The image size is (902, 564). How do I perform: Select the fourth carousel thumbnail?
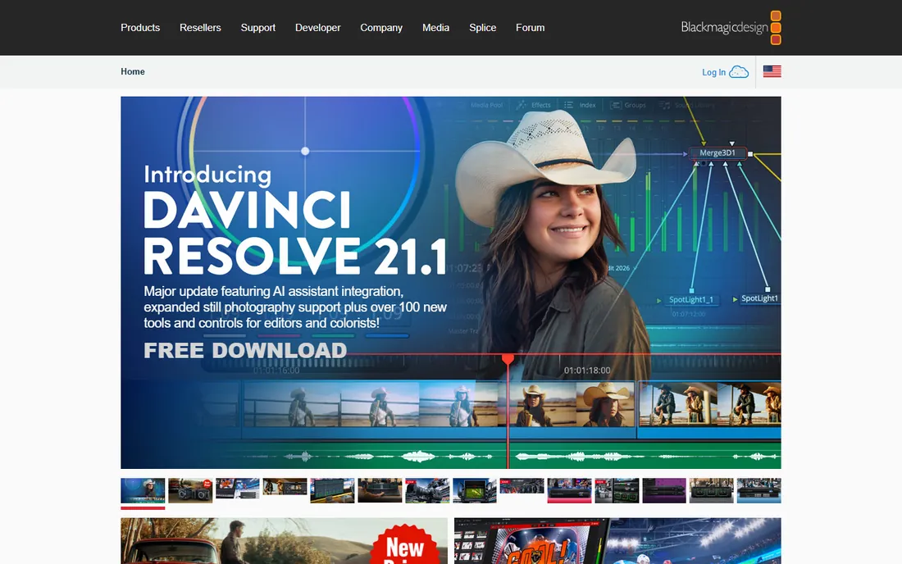(x=285, y=486)
